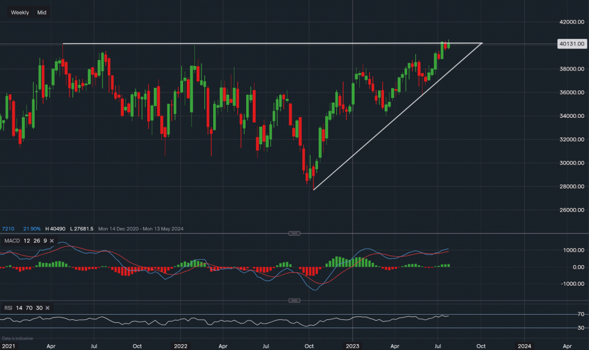This screenshot has height=350, width=589.
Task: Toggle the Mid price display mode
Action: (x=41, y=12)
